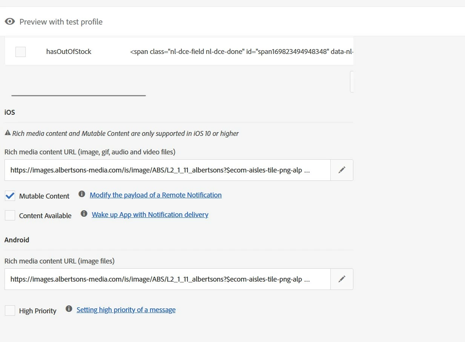Enable the High Priority checkbox
Screen dimensions: 465x342
(10, 311)
